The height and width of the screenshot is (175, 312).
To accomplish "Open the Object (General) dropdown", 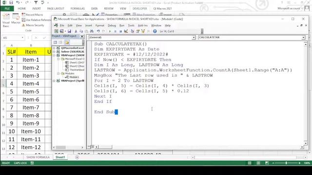I will (194, 37).
